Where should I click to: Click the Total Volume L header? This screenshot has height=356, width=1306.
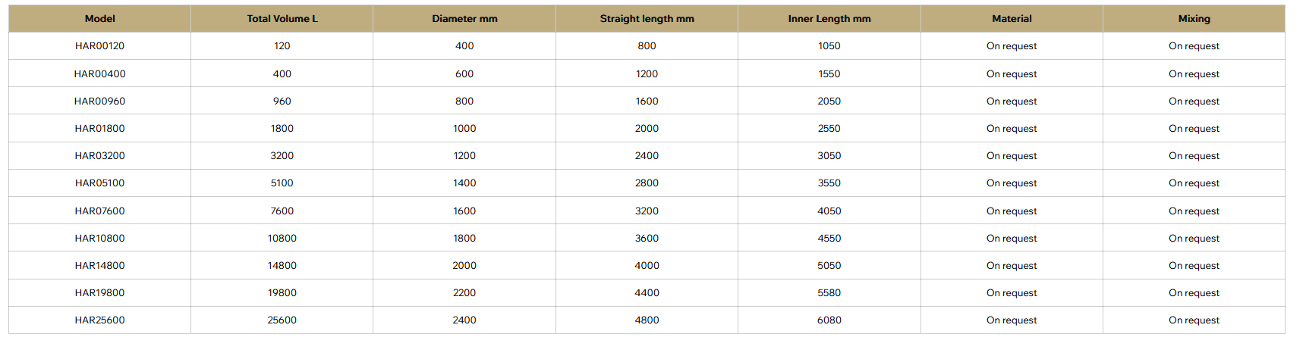(282, 19)
